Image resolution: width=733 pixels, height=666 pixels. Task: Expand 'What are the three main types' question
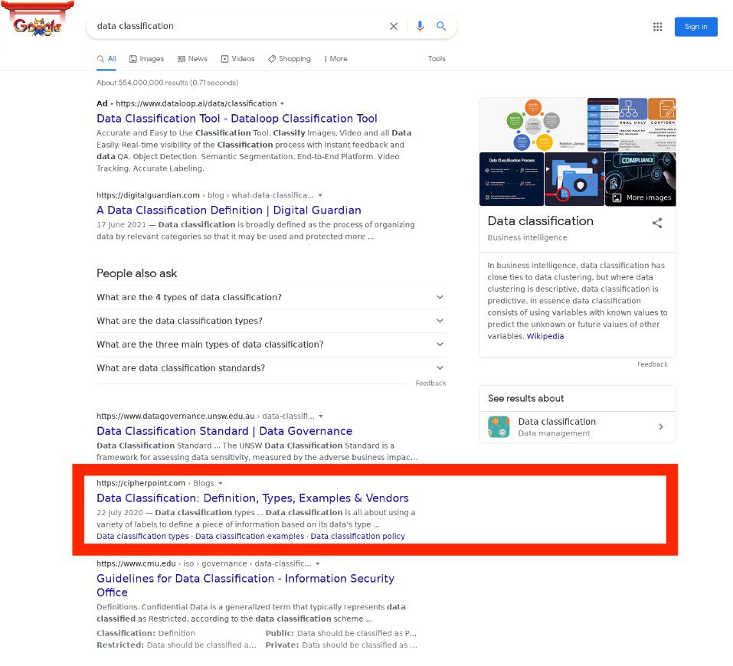[x=271, y=344]
